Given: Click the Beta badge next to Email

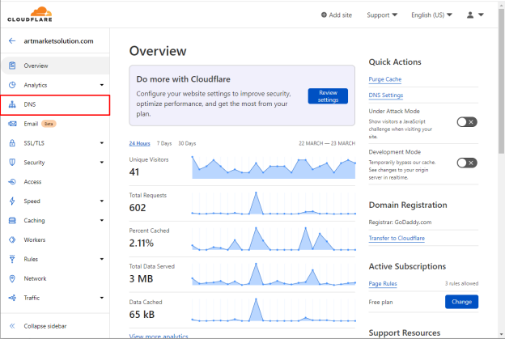Looking at the screenshot, I should tap(49, 124).
